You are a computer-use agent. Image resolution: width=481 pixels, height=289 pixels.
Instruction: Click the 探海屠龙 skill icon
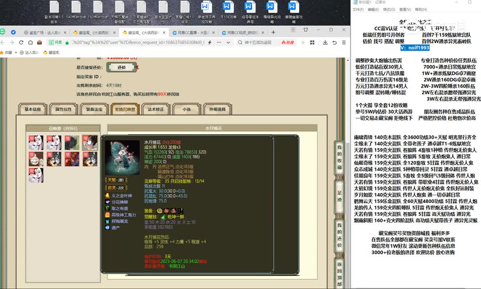click(x=107, y=221)
